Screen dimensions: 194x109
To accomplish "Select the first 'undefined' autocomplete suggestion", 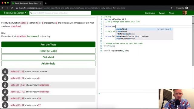I will [x=144, y=29].
